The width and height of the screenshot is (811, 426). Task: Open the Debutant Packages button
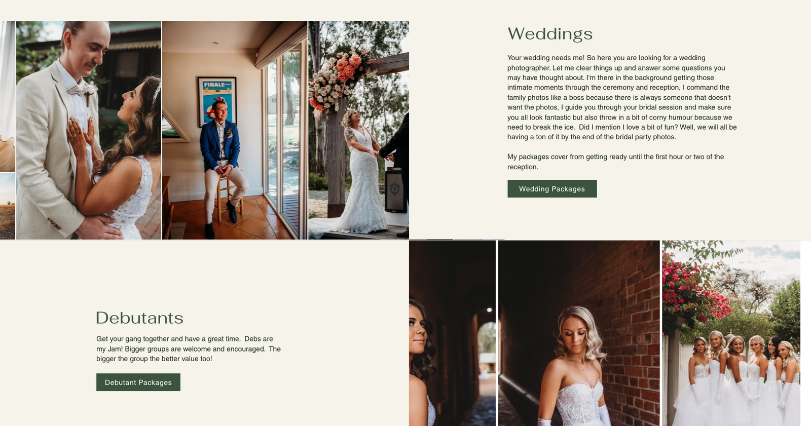click(x=138, y=382)
